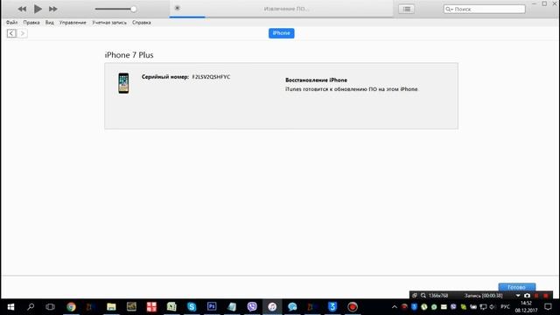Click the Готово button
This screenshot has width=560, height=315.
point(517,287)
